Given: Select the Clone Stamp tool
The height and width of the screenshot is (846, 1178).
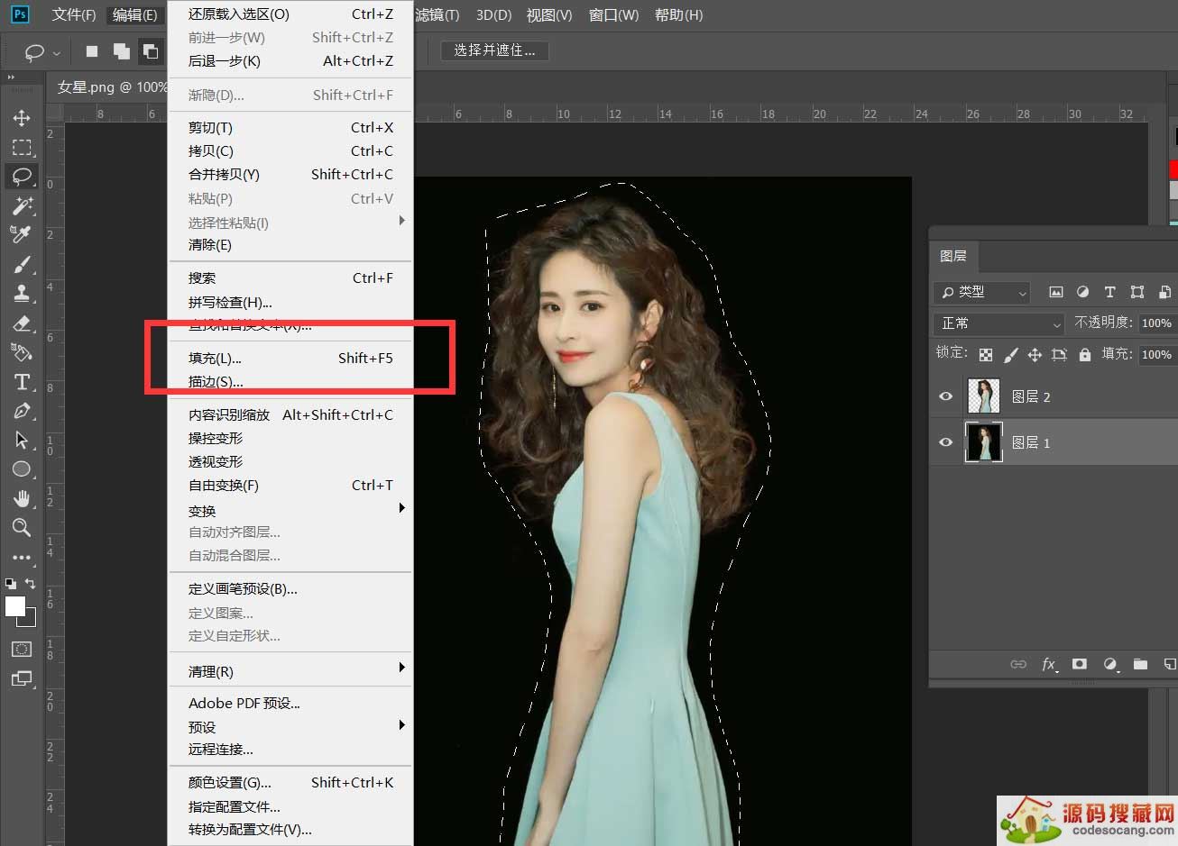Looking at the screenshot, I should (22, 294).
